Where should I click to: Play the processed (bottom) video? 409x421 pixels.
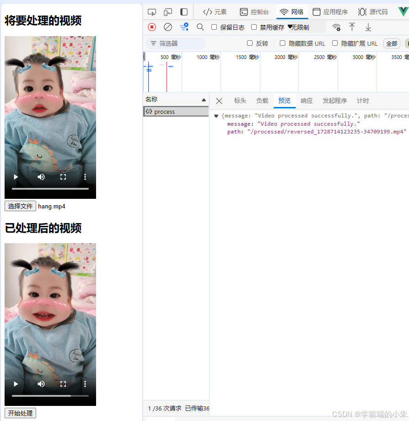coord(16,384)
